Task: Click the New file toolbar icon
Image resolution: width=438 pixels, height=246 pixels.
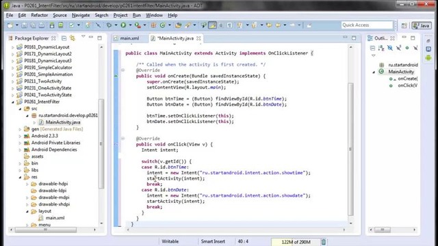Action: click(x=10, y=25)
